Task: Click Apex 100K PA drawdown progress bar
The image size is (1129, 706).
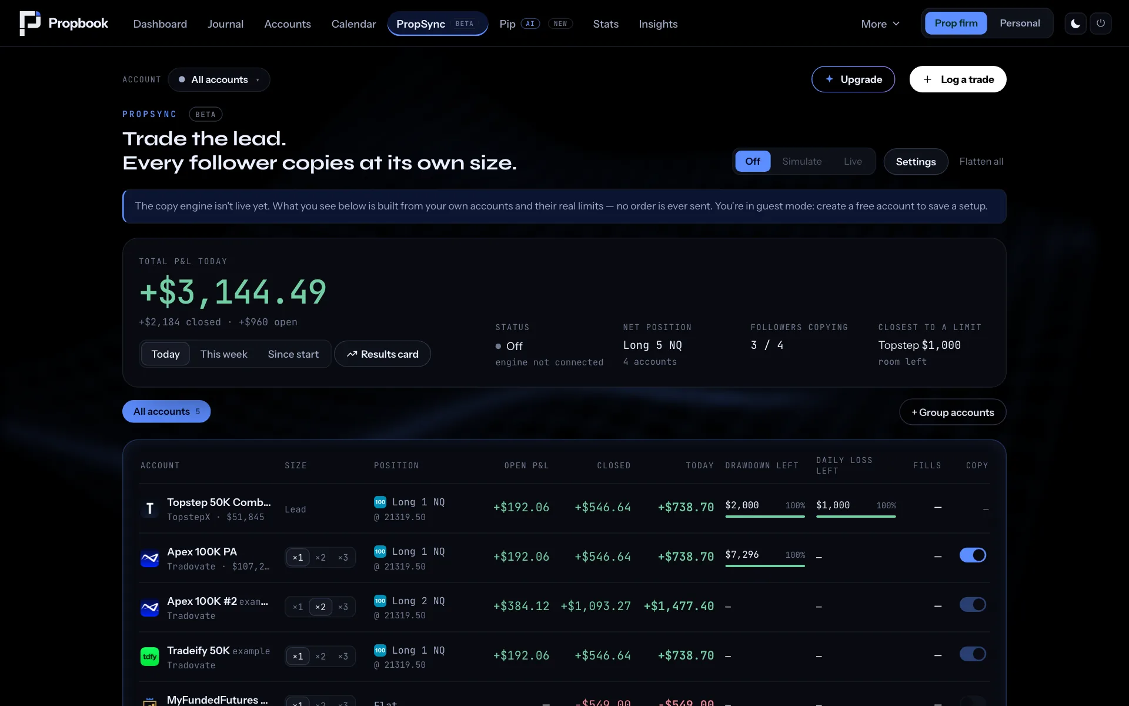Action: click(765, 566)
